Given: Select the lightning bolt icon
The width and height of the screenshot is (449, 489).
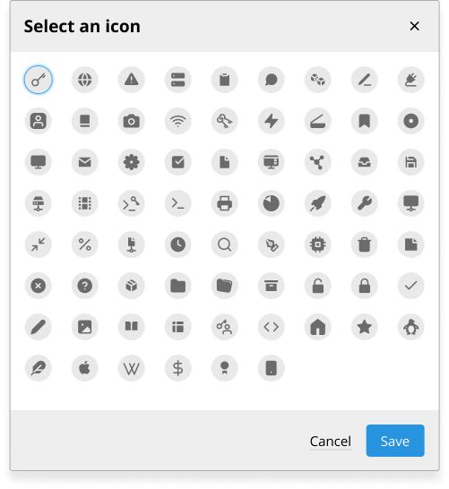Looking at the screenshot, I should (272, 121).
